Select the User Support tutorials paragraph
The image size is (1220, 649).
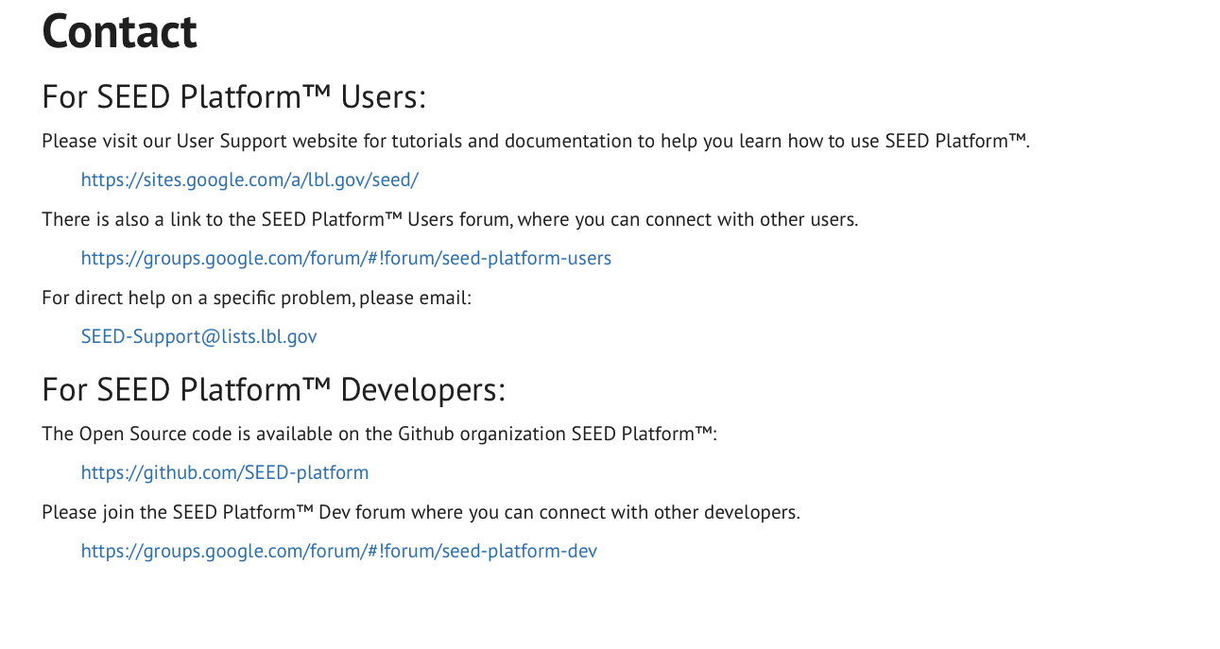coord(535,140)
